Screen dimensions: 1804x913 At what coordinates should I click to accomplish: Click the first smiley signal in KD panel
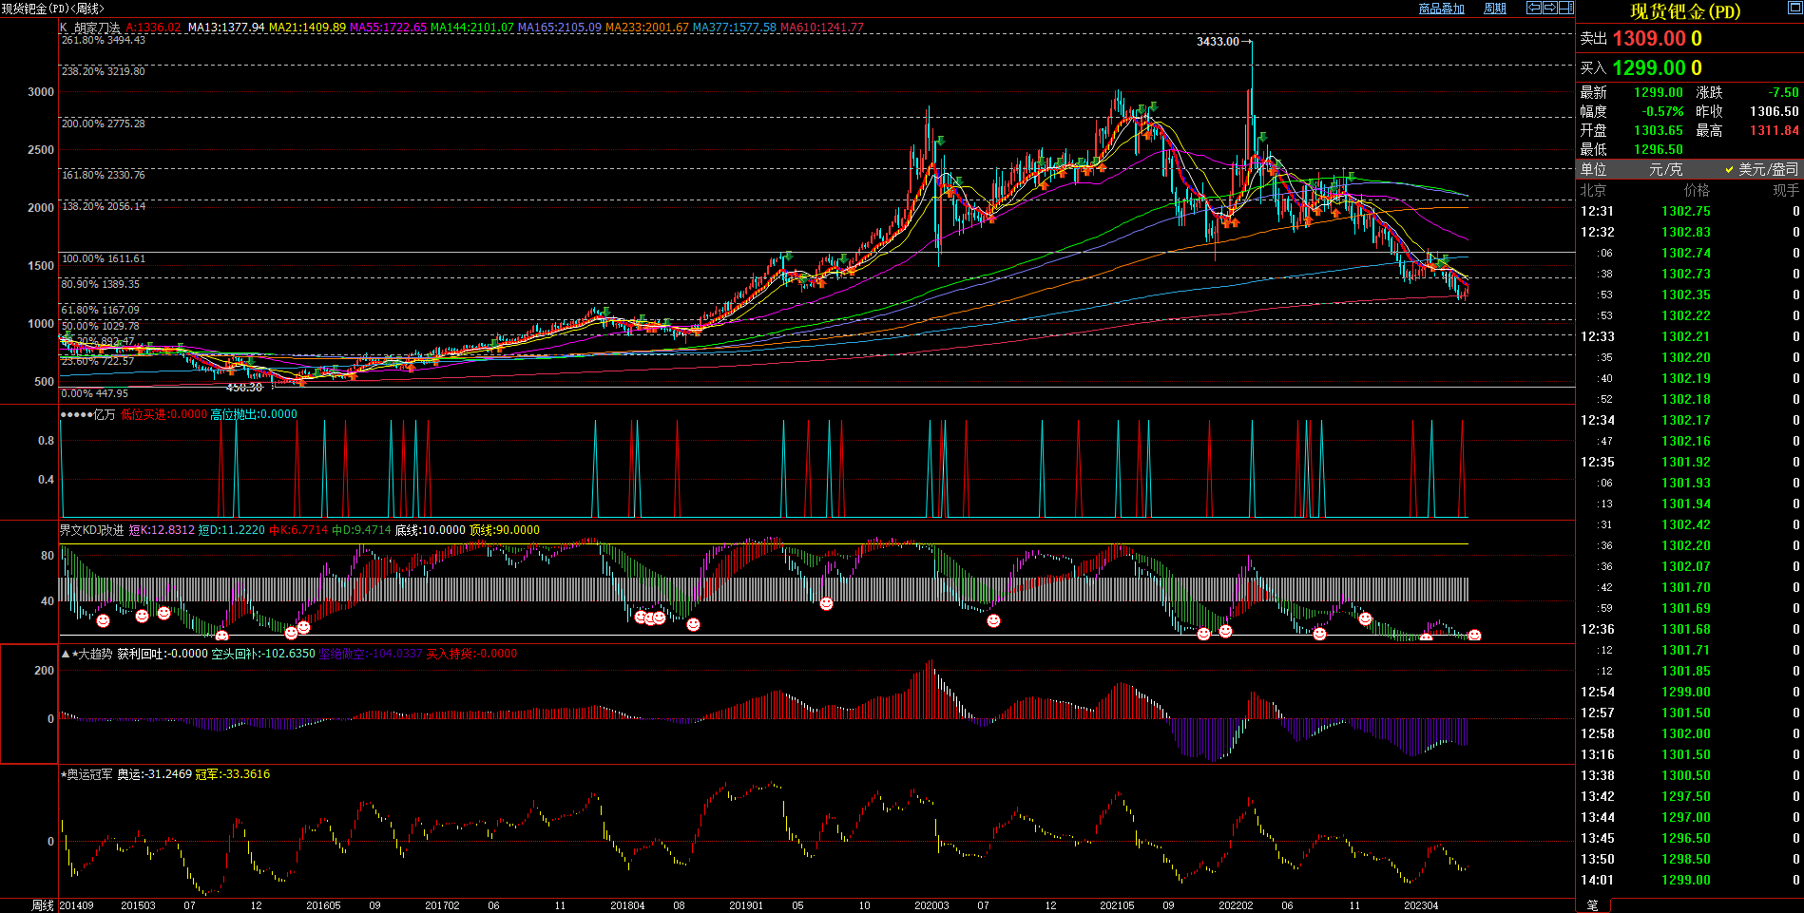(x=103, y=620)
